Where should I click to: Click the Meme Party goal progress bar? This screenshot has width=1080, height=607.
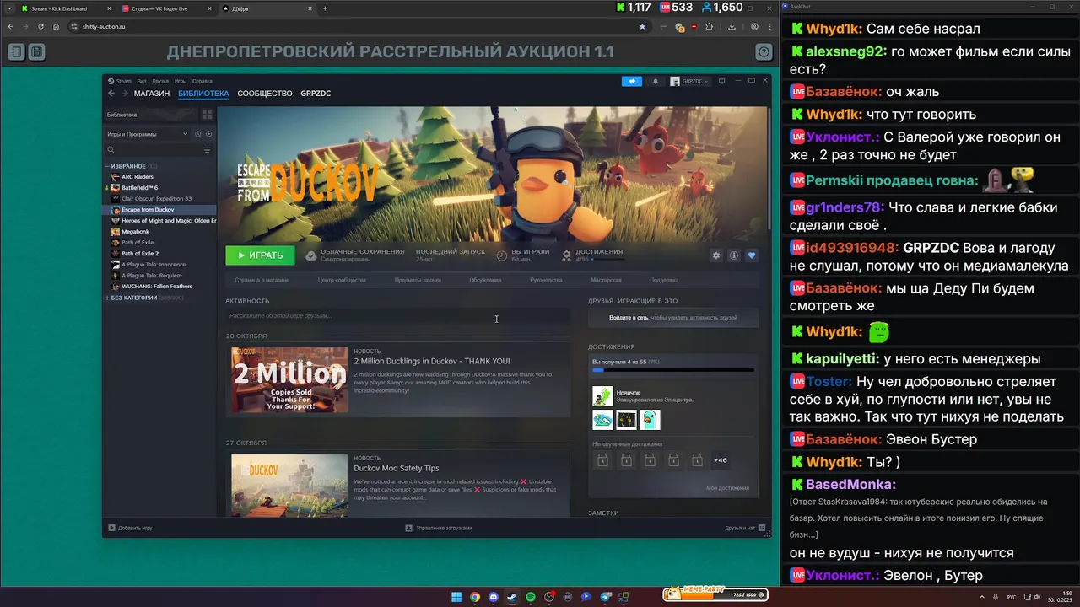(715, 594)
